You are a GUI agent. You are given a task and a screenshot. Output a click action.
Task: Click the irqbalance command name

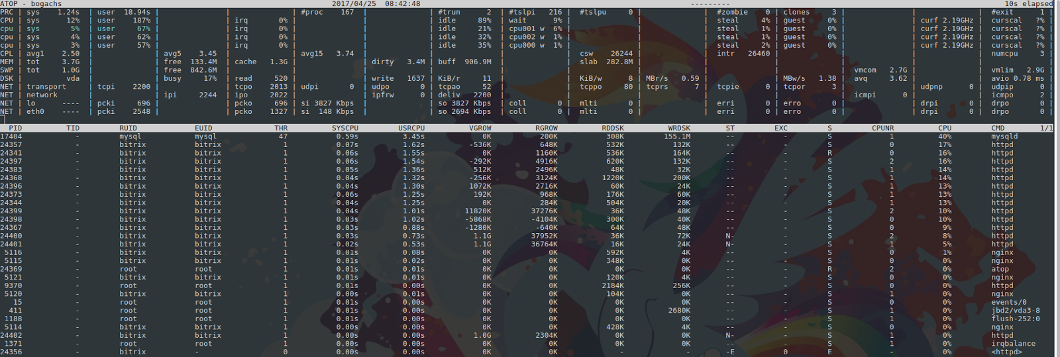(x=1013, y=343)
